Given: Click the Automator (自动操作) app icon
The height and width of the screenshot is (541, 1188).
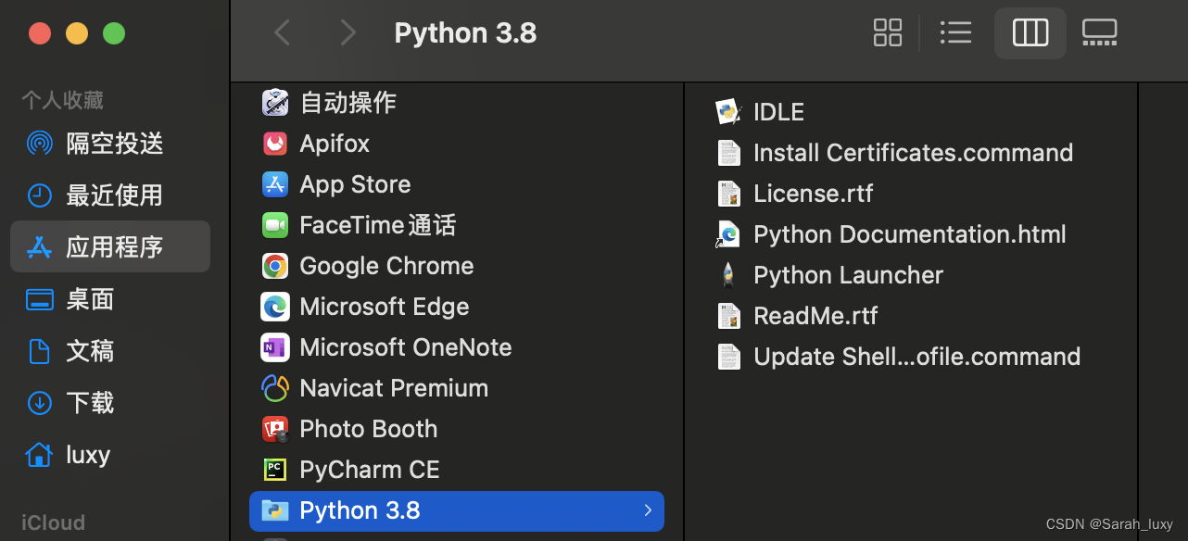Looking at the screenshot, I should pyautogui.click(x=275, y=103).
